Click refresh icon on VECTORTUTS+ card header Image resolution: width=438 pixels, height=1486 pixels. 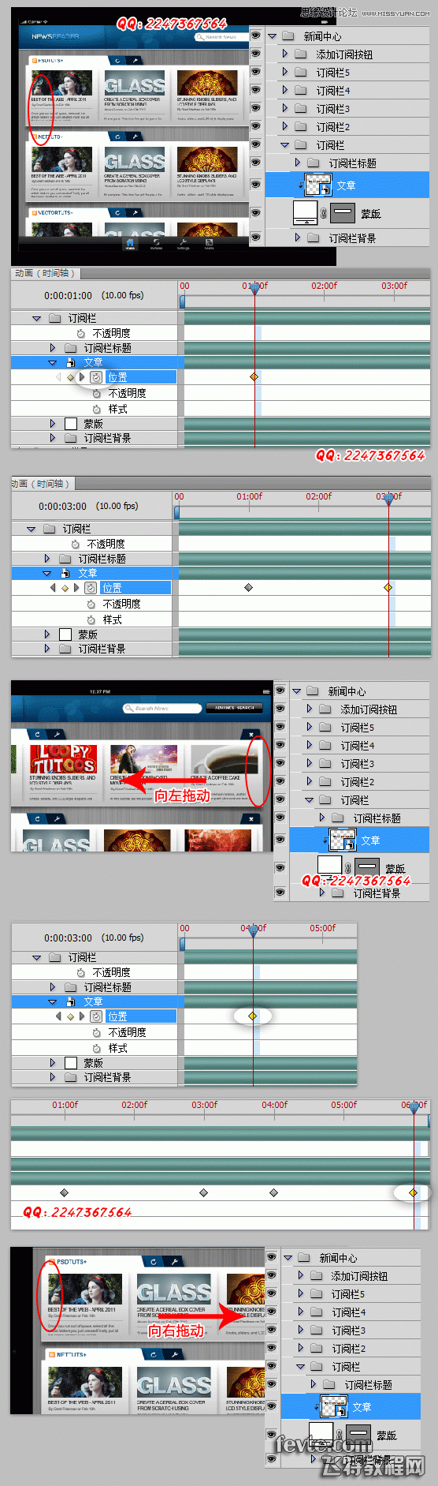pos(118,212)
